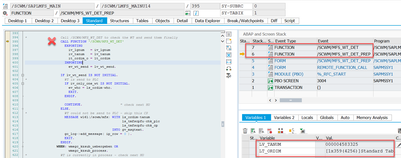Click the blue full-screen X icon in side toolbar
Image resolution: width=401 pixels, height=158 pixels.
pyautogui.click(x=229, y=55)
